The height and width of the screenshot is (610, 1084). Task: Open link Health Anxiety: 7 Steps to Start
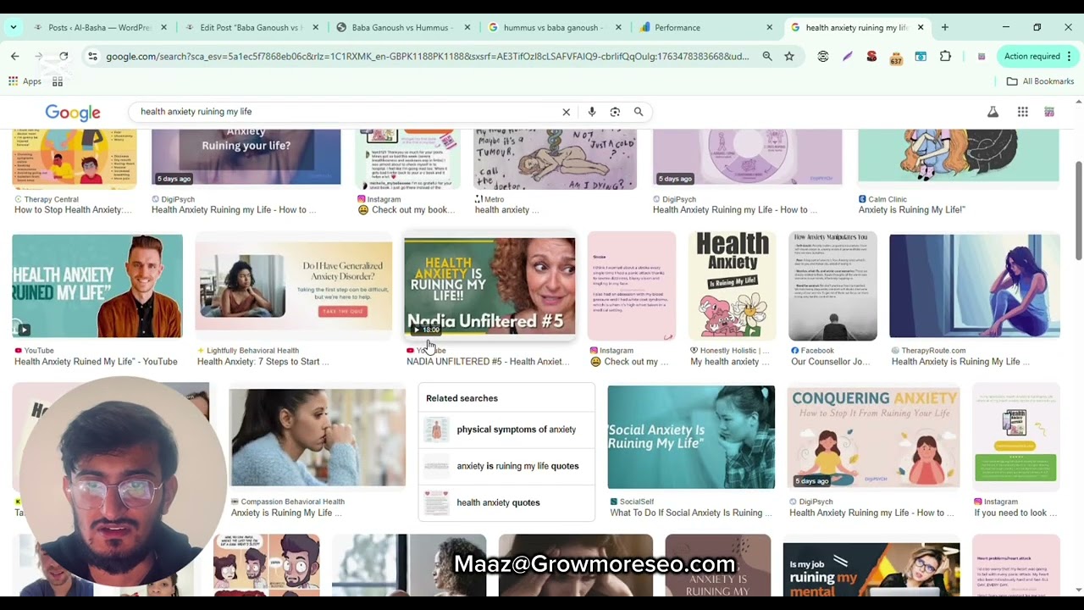click(263, 362)
